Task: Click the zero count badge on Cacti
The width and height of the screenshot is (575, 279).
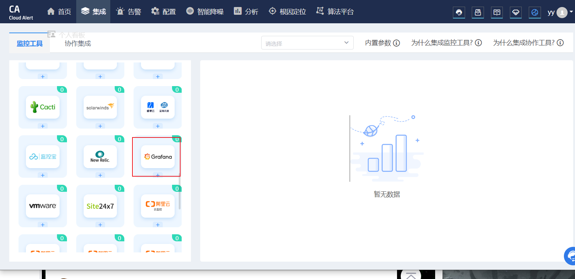Action: (62, 90)
